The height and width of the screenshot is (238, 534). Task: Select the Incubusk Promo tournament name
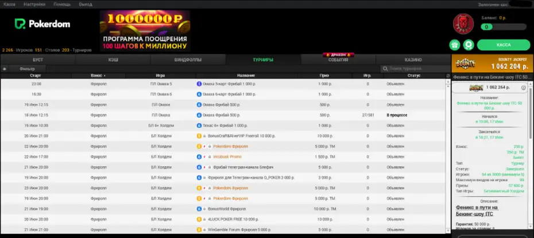(227, 157)
